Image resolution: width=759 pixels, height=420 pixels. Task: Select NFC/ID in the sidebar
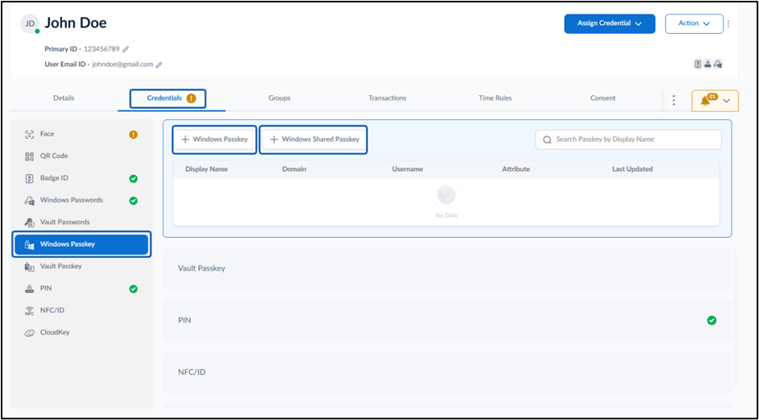(81, 310)
